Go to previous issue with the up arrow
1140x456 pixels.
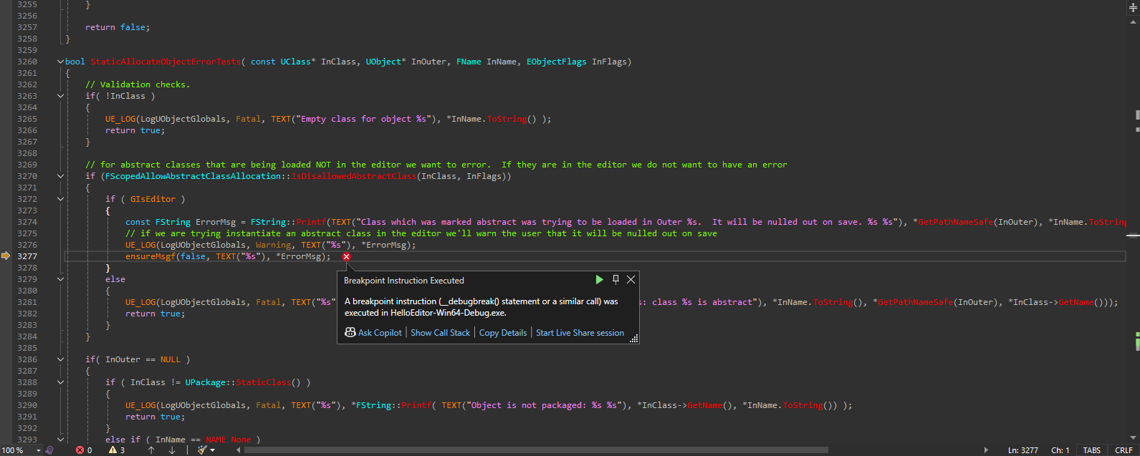point(151,450)
